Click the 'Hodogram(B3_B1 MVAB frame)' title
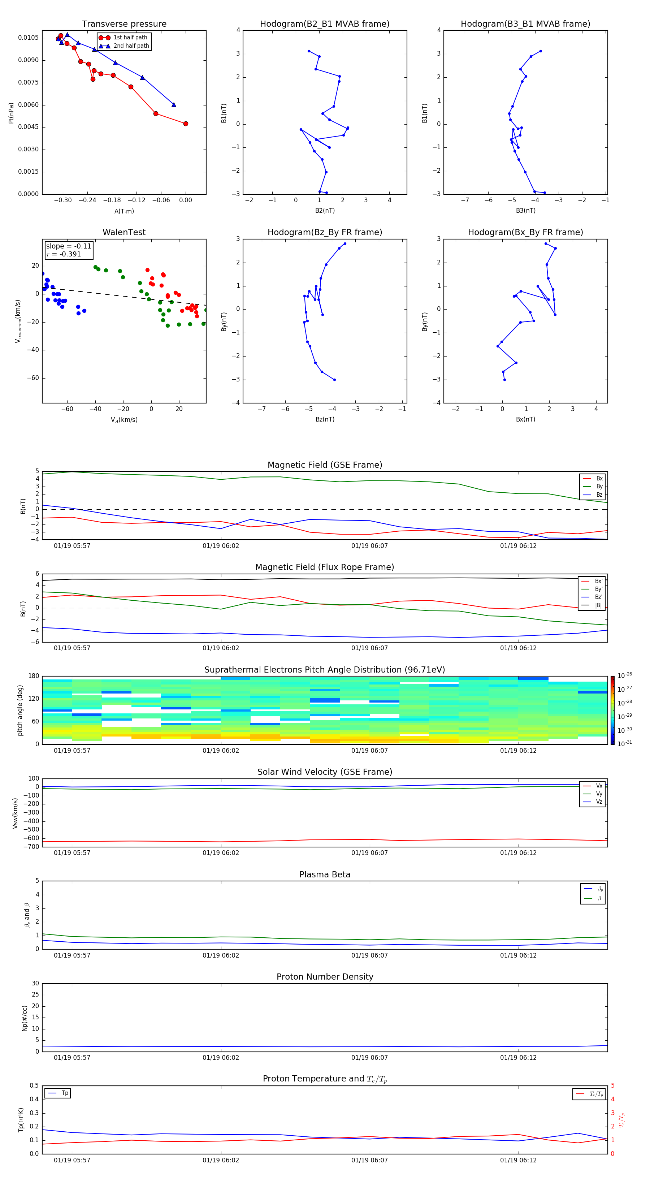The image size is (650, 1192). pyautogui.click(x=525, y=24)
